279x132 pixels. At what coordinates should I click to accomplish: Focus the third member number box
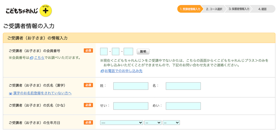[x=128, y=51]
